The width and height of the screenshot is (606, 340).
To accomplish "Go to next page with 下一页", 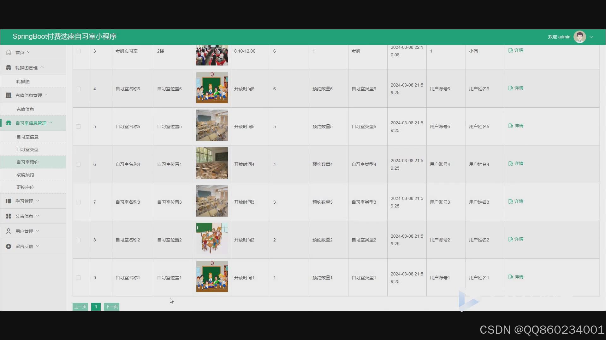I will click(111, 307).
